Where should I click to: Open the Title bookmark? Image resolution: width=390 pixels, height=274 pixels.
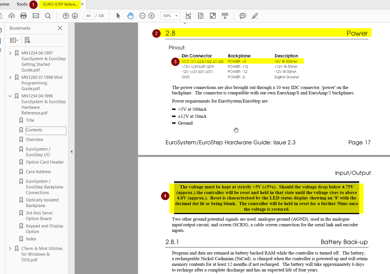pyautogui.click(x=30, y=120)
